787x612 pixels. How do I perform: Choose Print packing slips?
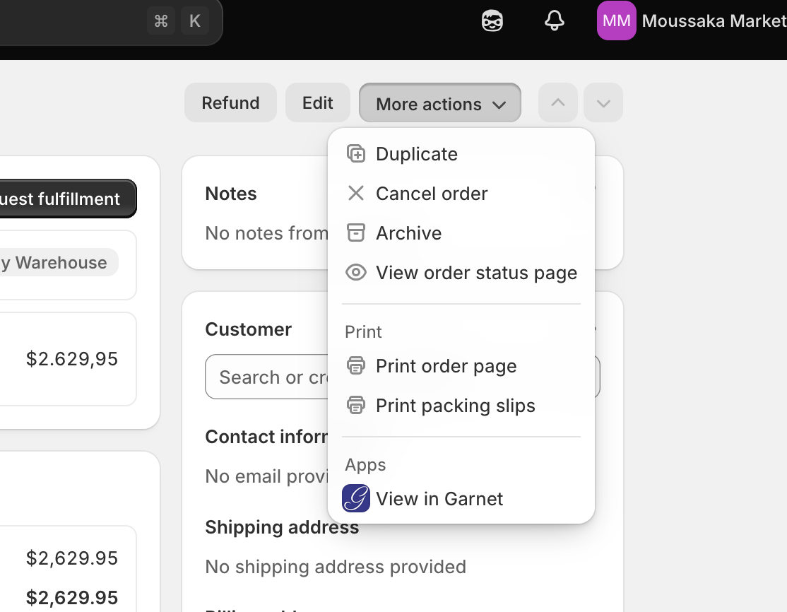click(x=461, y=406)
